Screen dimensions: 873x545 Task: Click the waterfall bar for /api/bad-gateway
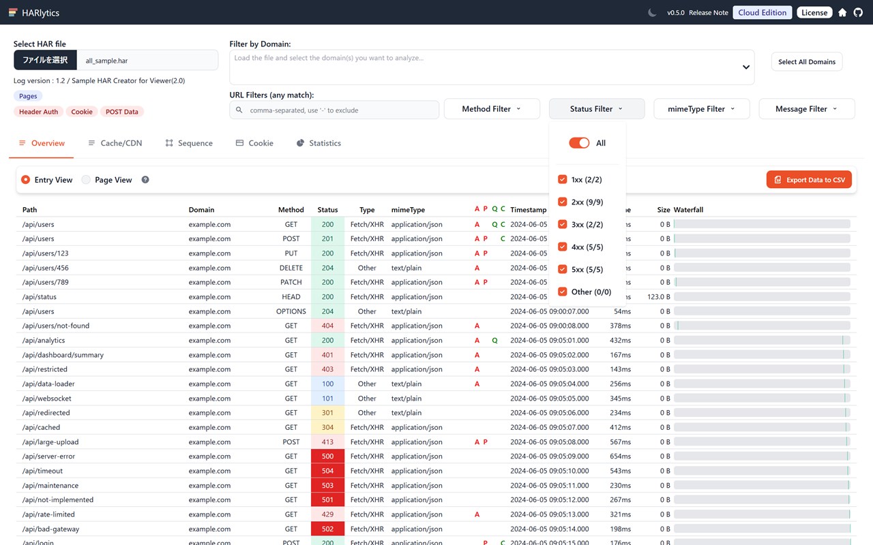click(x=762, y=529)
